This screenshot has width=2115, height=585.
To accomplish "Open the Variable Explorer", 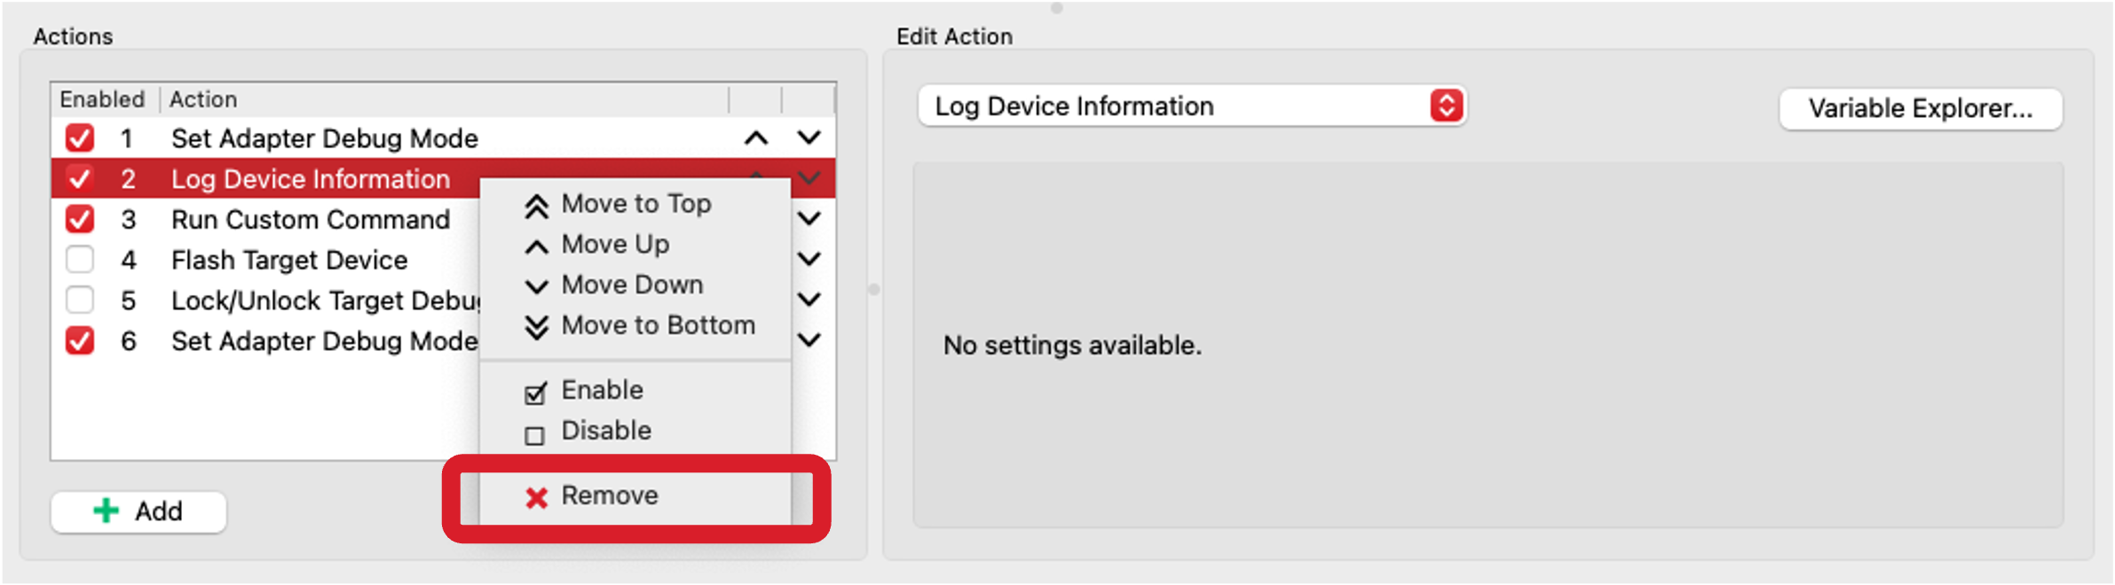I will click(1922, 108).
